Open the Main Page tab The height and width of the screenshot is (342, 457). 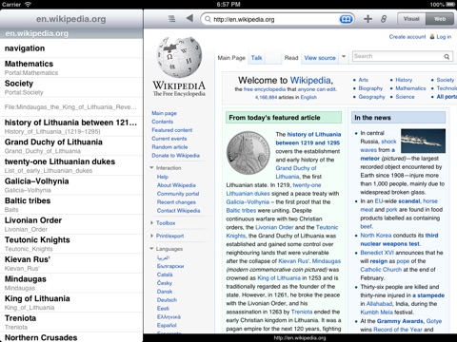point(231,58)
